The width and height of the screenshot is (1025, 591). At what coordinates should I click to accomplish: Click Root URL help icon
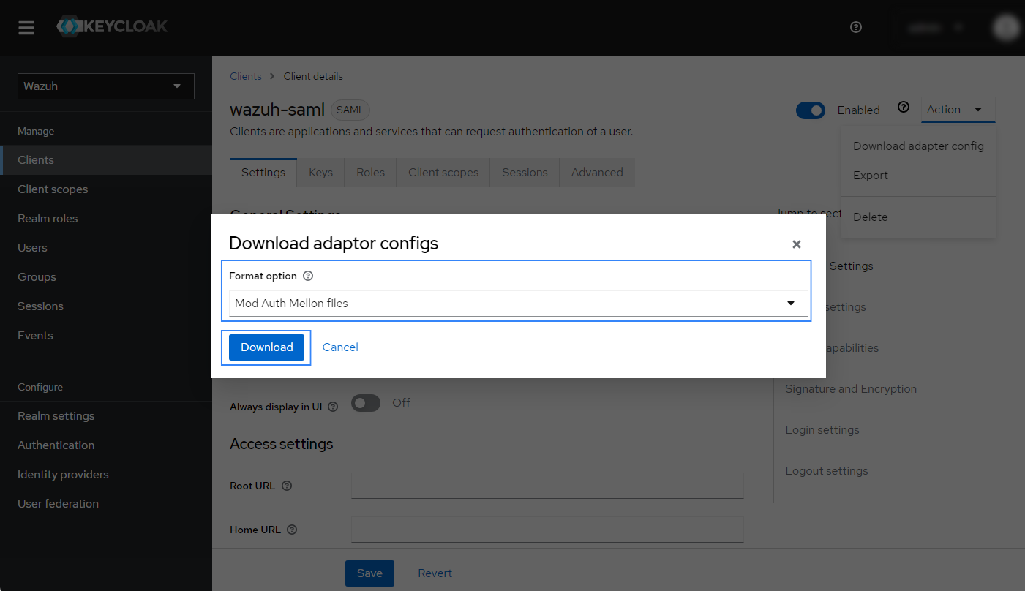click(287, 486)
